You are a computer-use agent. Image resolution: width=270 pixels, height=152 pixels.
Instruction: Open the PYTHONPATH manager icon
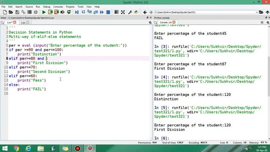pos(136,12)
